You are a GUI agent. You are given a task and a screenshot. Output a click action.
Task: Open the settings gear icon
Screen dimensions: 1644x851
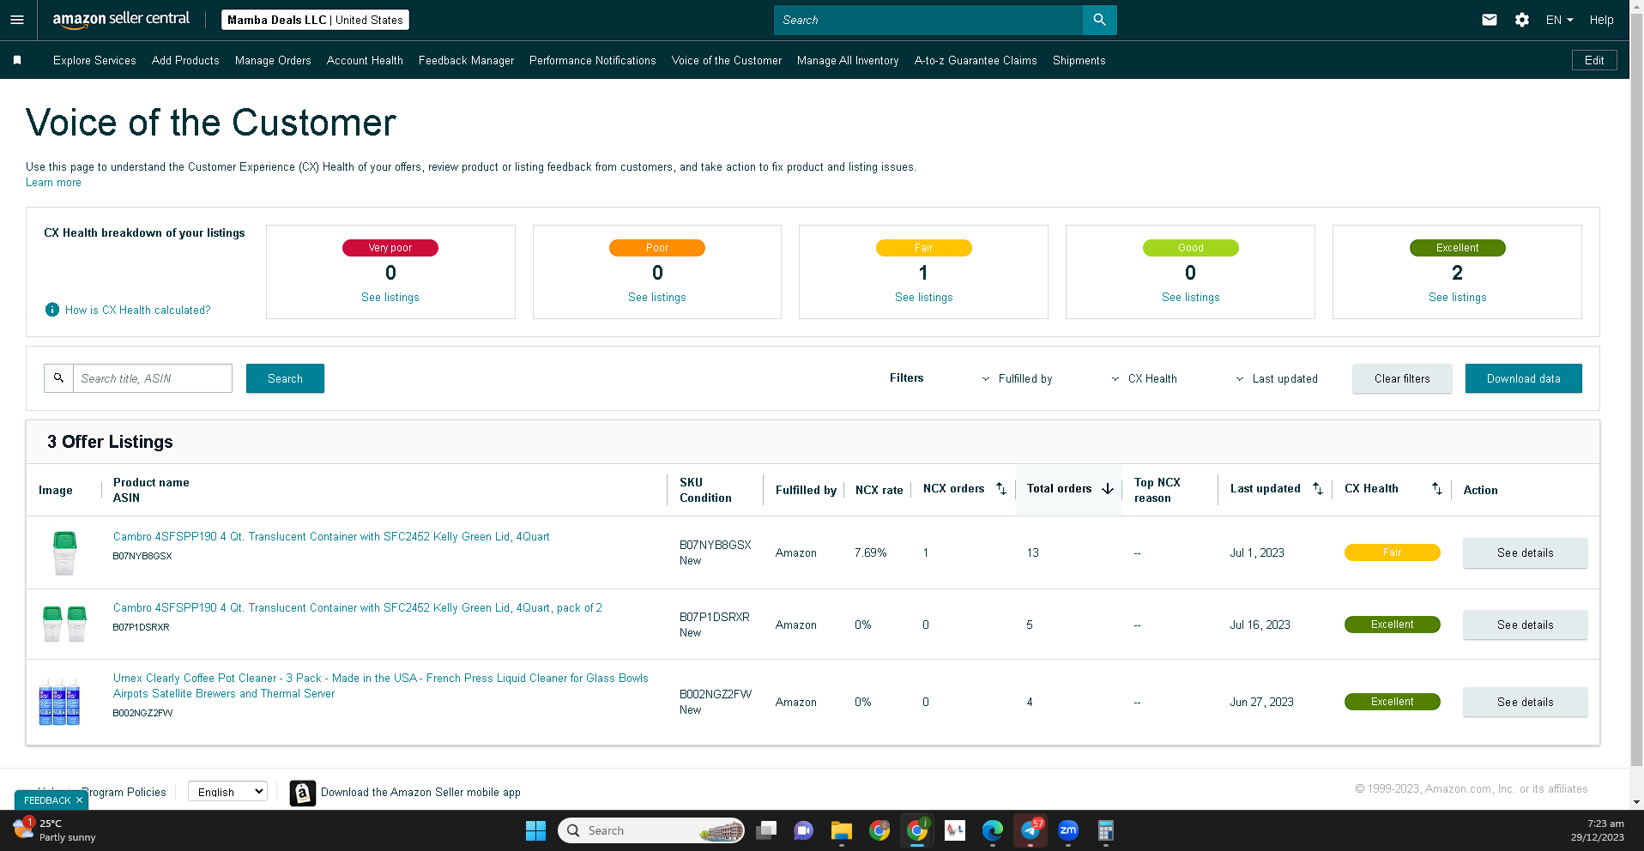click(x=1522, y=20)
